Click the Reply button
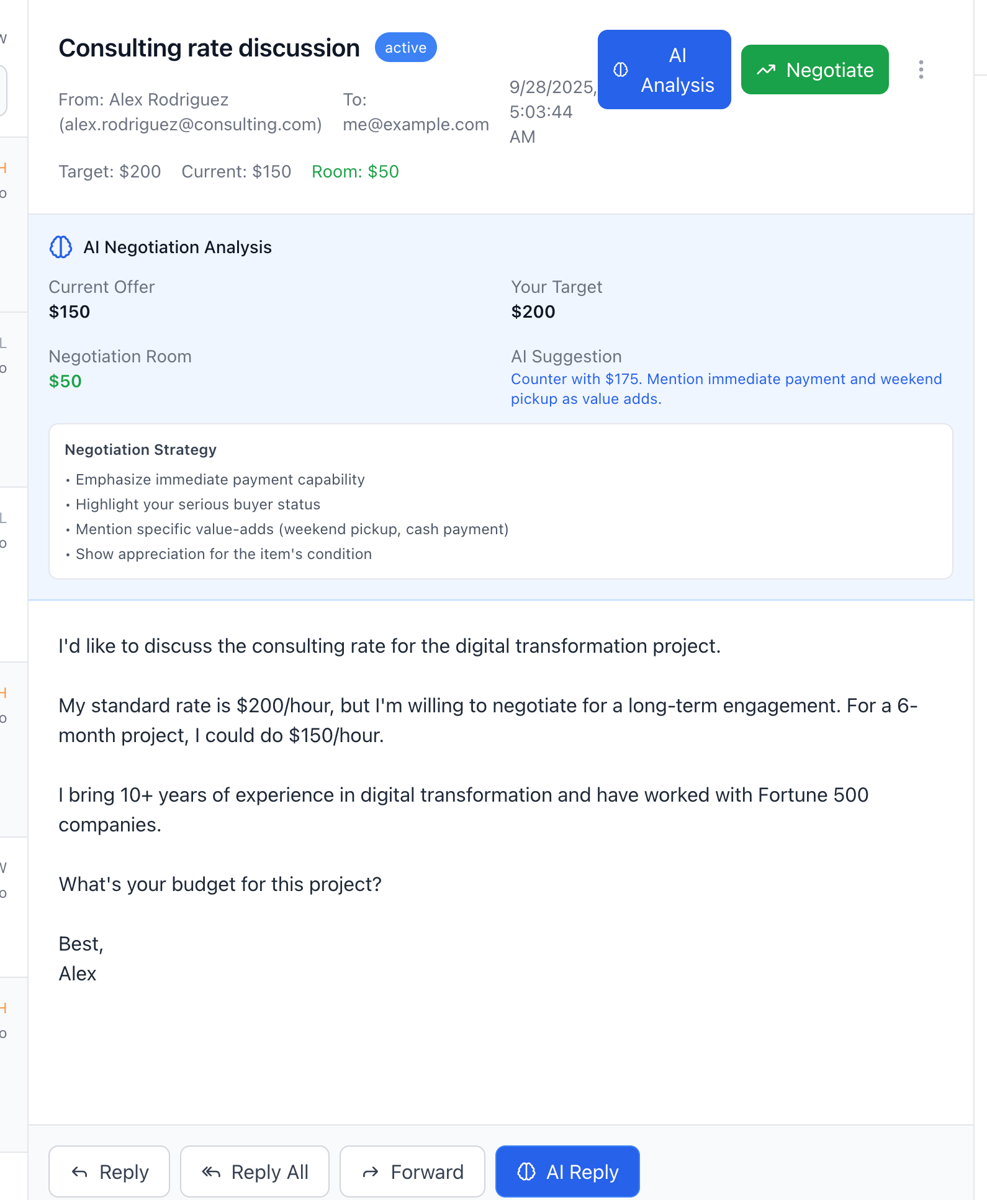Screen dimensions: 987x1200 (109, 1171)
